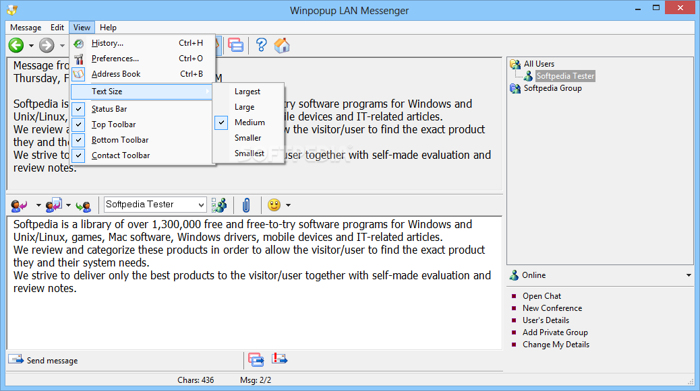The width and height of the screenshot is (700, 391).
Task: Click the Send message envelope icon
Action: [x=16, y=359]
